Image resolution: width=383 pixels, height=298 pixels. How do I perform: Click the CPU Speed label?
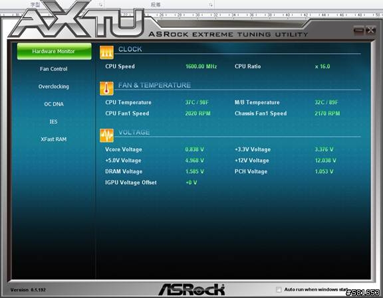120,66
